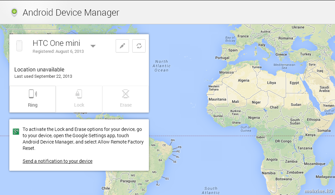Click Ethiopia label on the map
Image resolution: width=335 pixels, height=195 pixels.
pos(314,120)
